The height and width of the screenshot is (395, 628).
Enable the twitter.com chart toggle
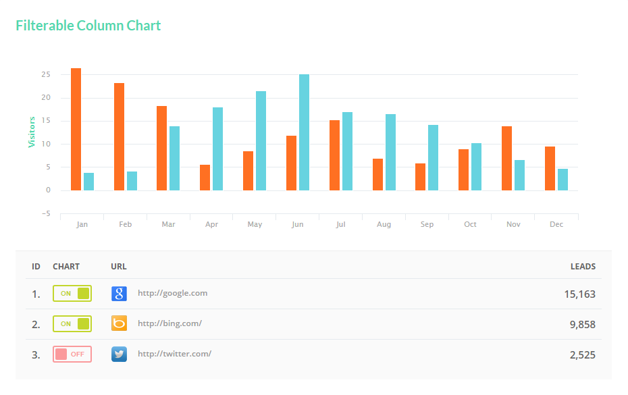point(72,354)
